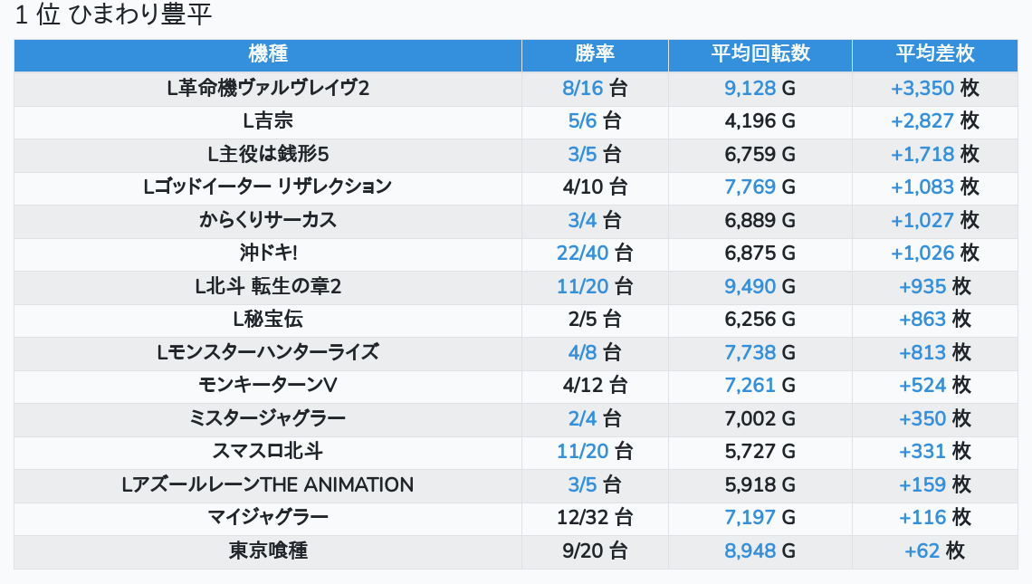Image resolution: width=1032 pixels, height=584 pixels.
Task: Click the LアズールレーンTHE ANIMATION machine name
Action: click(x=268, y=484)
